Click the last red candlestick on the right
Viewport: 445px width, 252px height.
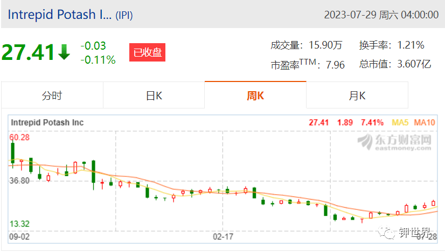433,203
